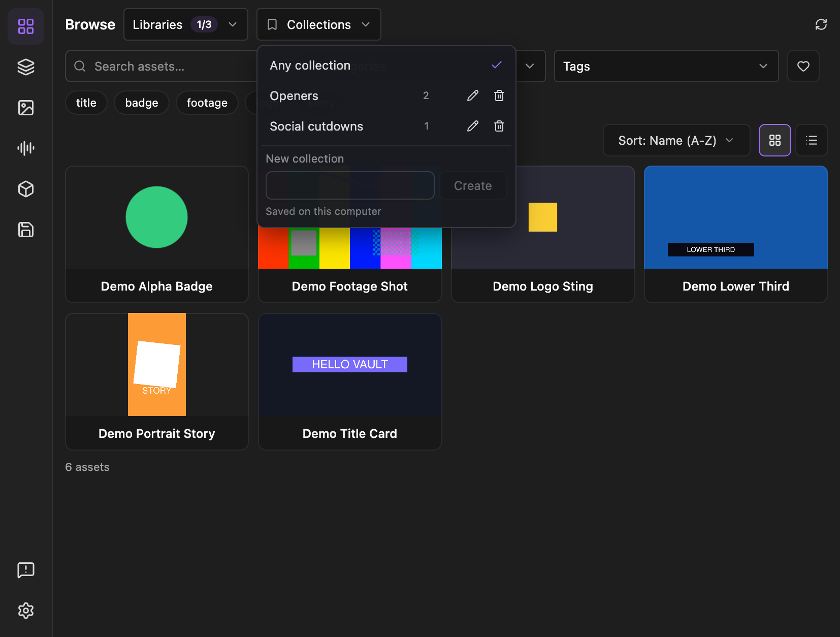This screenshot has width=840, height=637.
Task: Open the Tags dropdown
Action: coord(666,66)
